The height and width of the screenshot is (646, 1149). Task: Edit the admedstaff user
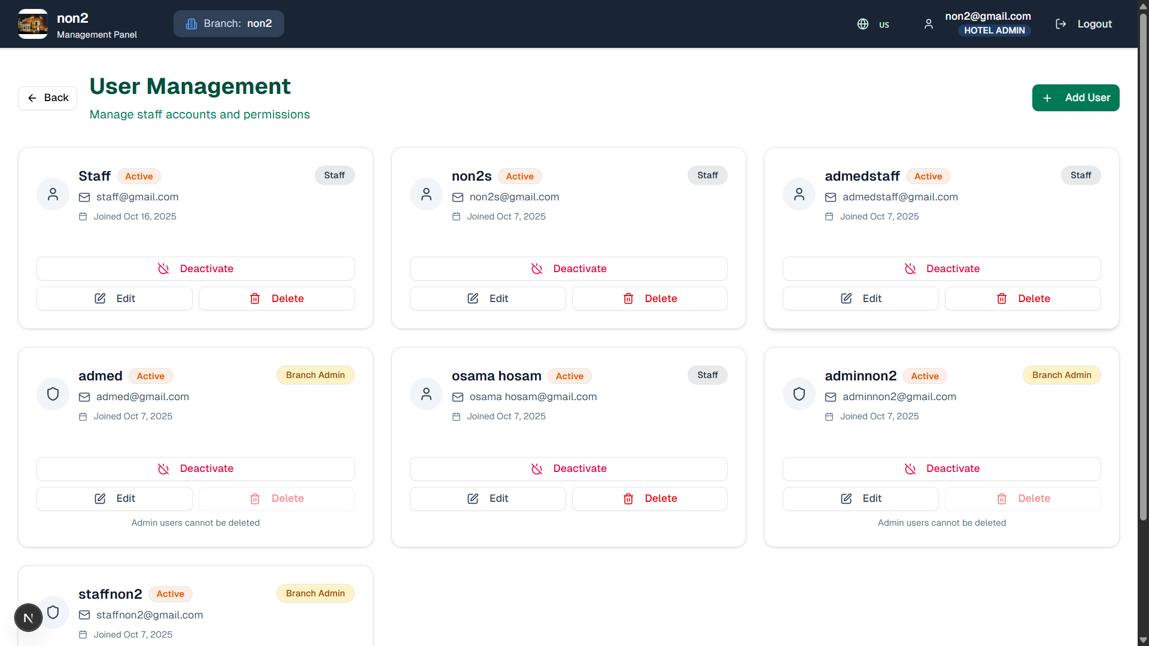pyautogui.click(x=860, y=298)
